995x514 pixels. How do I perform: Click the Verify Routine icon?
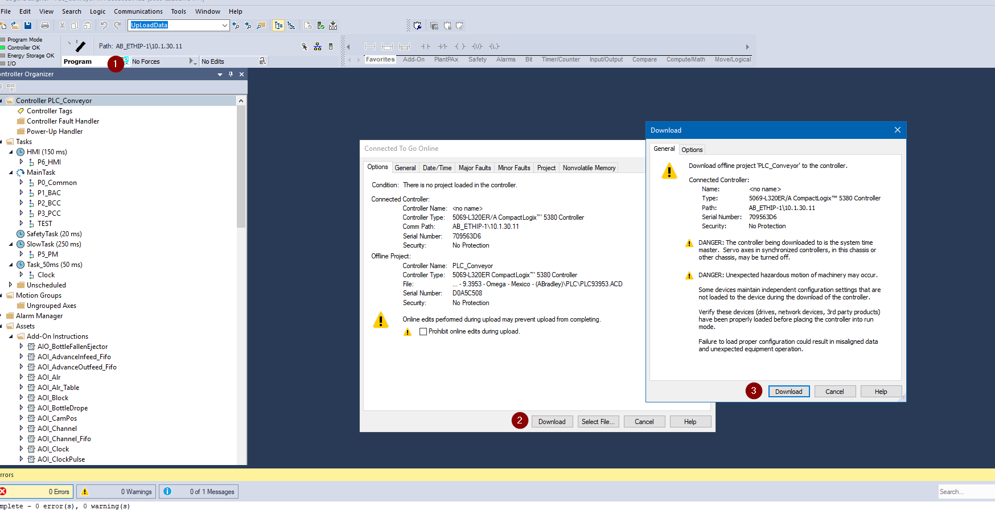308,26
